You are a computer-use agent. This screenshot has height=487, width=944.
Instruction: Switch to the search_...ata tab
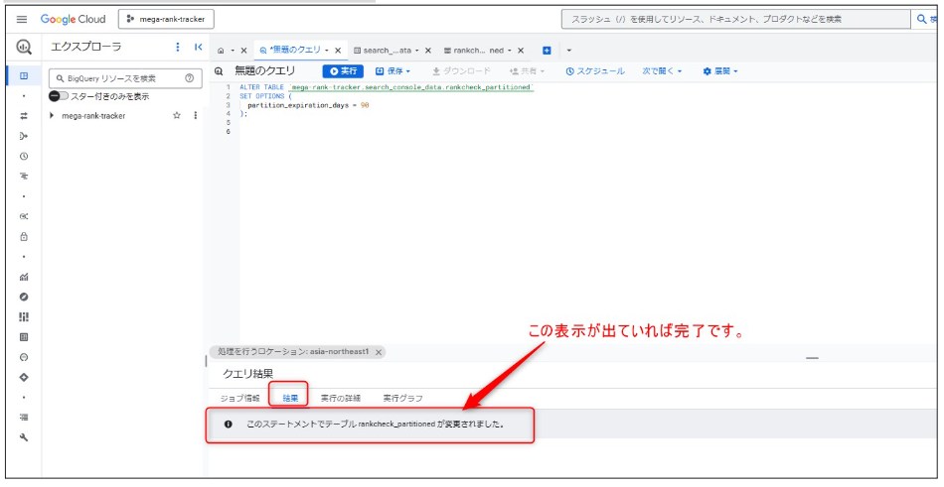click(x=383, y=51)
